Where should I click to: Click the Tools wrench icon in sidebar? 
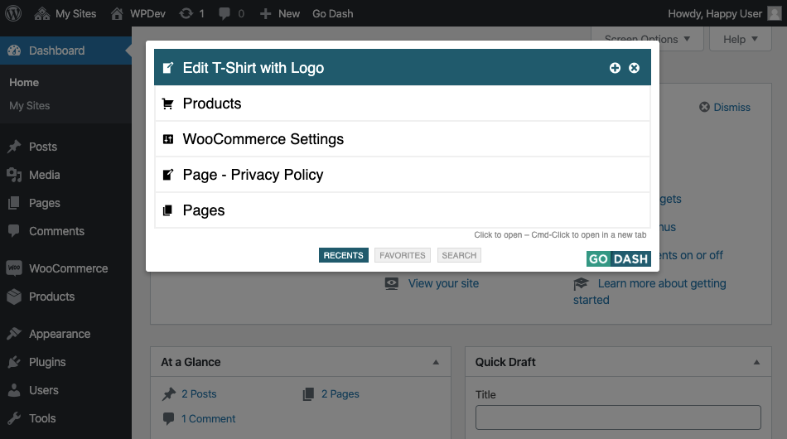coord(14,418)
